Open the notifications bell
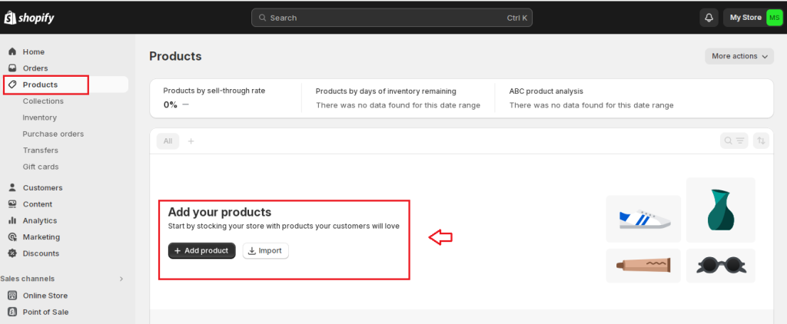 tap(709, 18)
